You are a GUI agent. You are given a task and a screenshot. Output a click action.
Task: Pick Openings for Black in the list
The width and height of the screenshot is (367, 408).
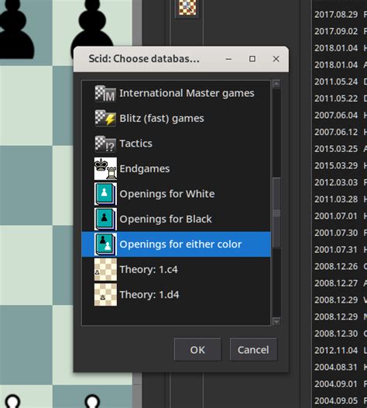coord(176,219)
